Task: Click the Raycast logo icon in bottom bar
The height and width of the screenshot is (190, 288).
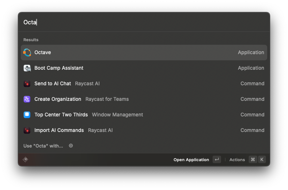Action: tap(25, 160)
